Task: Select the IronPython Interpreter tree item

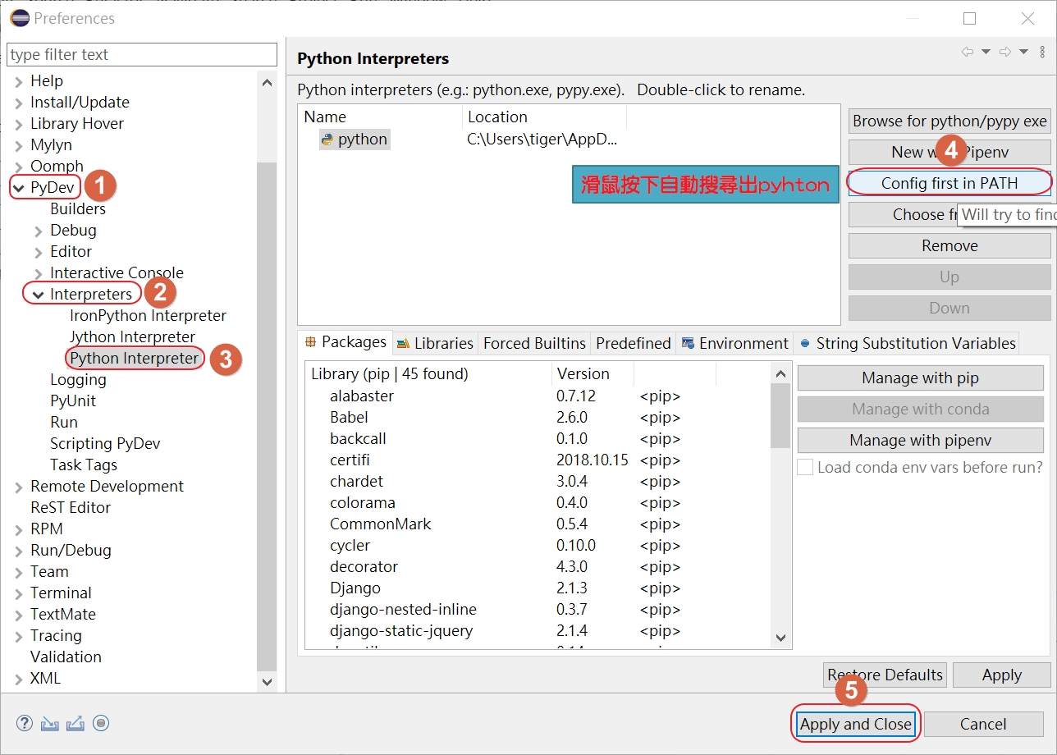Action: tap(148, 316)
